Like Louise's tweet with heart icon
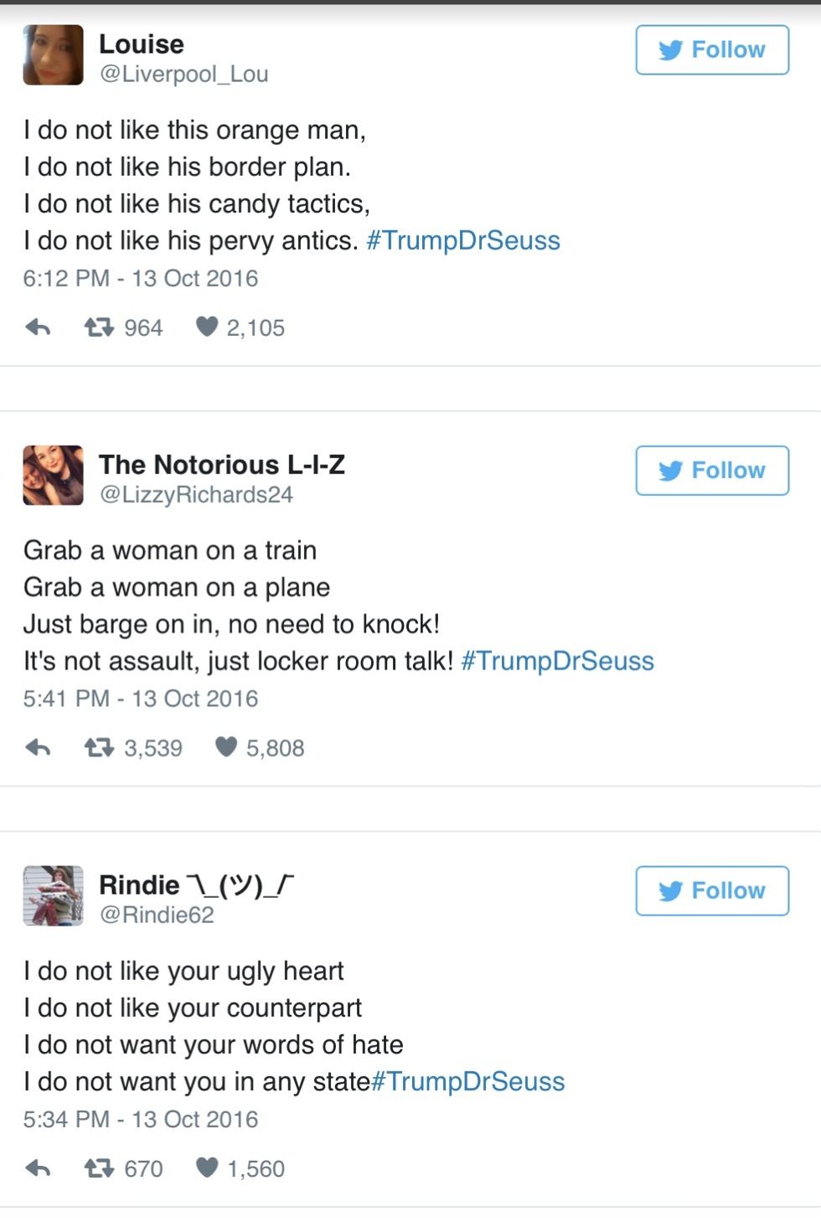 click(x=207, y=327)
